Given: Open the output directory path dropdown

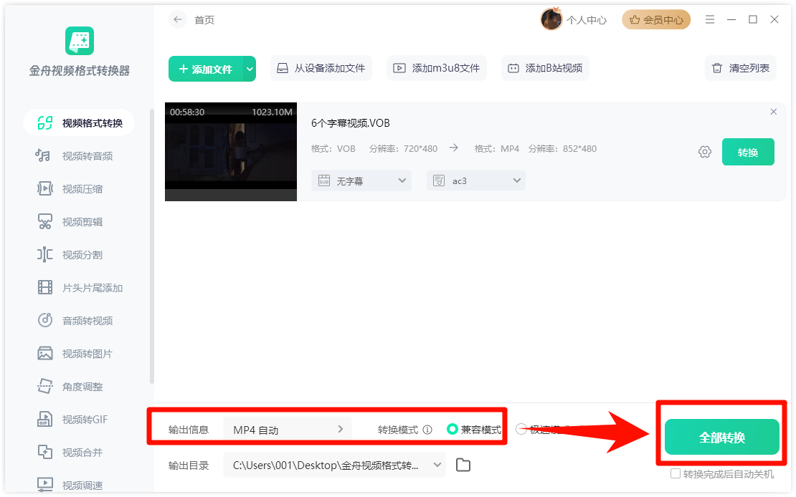Looking at the screenshot, I should pos(334,465).
